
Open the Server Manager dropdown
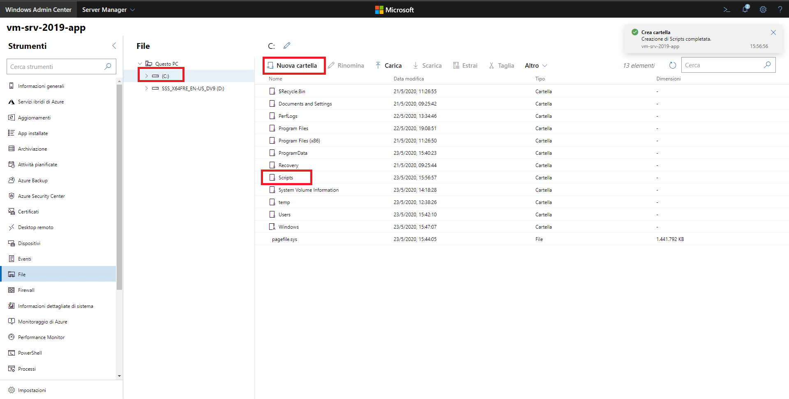tap(108, 9)
